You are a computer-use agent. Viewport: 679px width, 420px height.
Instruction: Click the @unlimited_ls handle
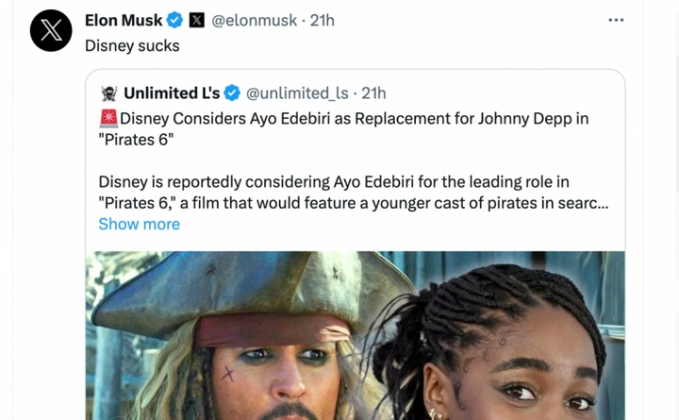297,92
